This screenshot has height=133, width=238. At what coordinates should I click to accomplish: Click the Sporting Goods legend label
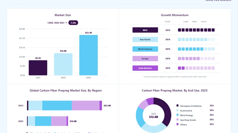click(188, 120)
